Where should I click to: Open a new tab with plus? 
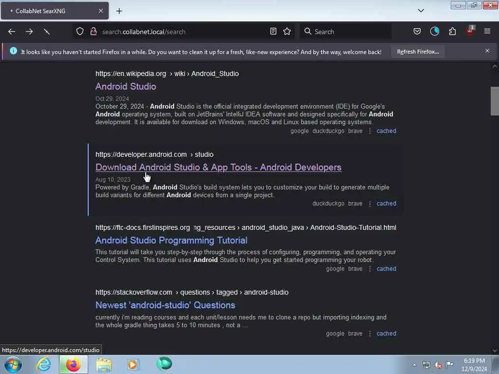(119, 11)
